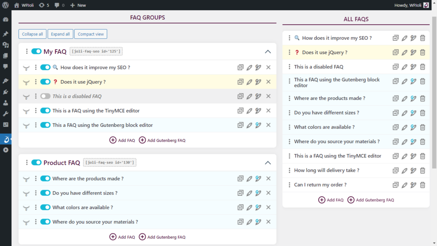Open the New menu in the admin bar

[x=76, y=5]
